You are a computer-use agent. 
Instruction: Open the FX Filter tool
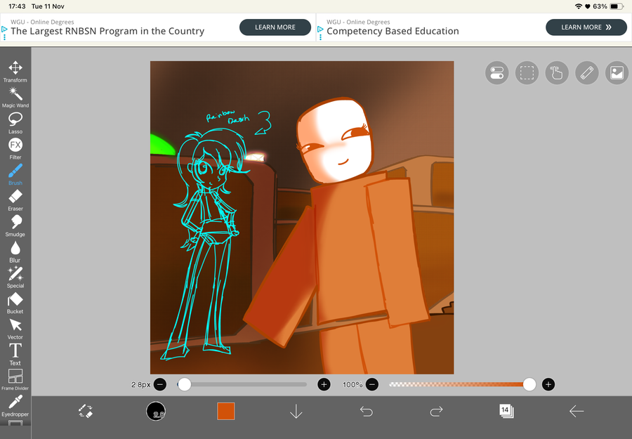point(15,149)
